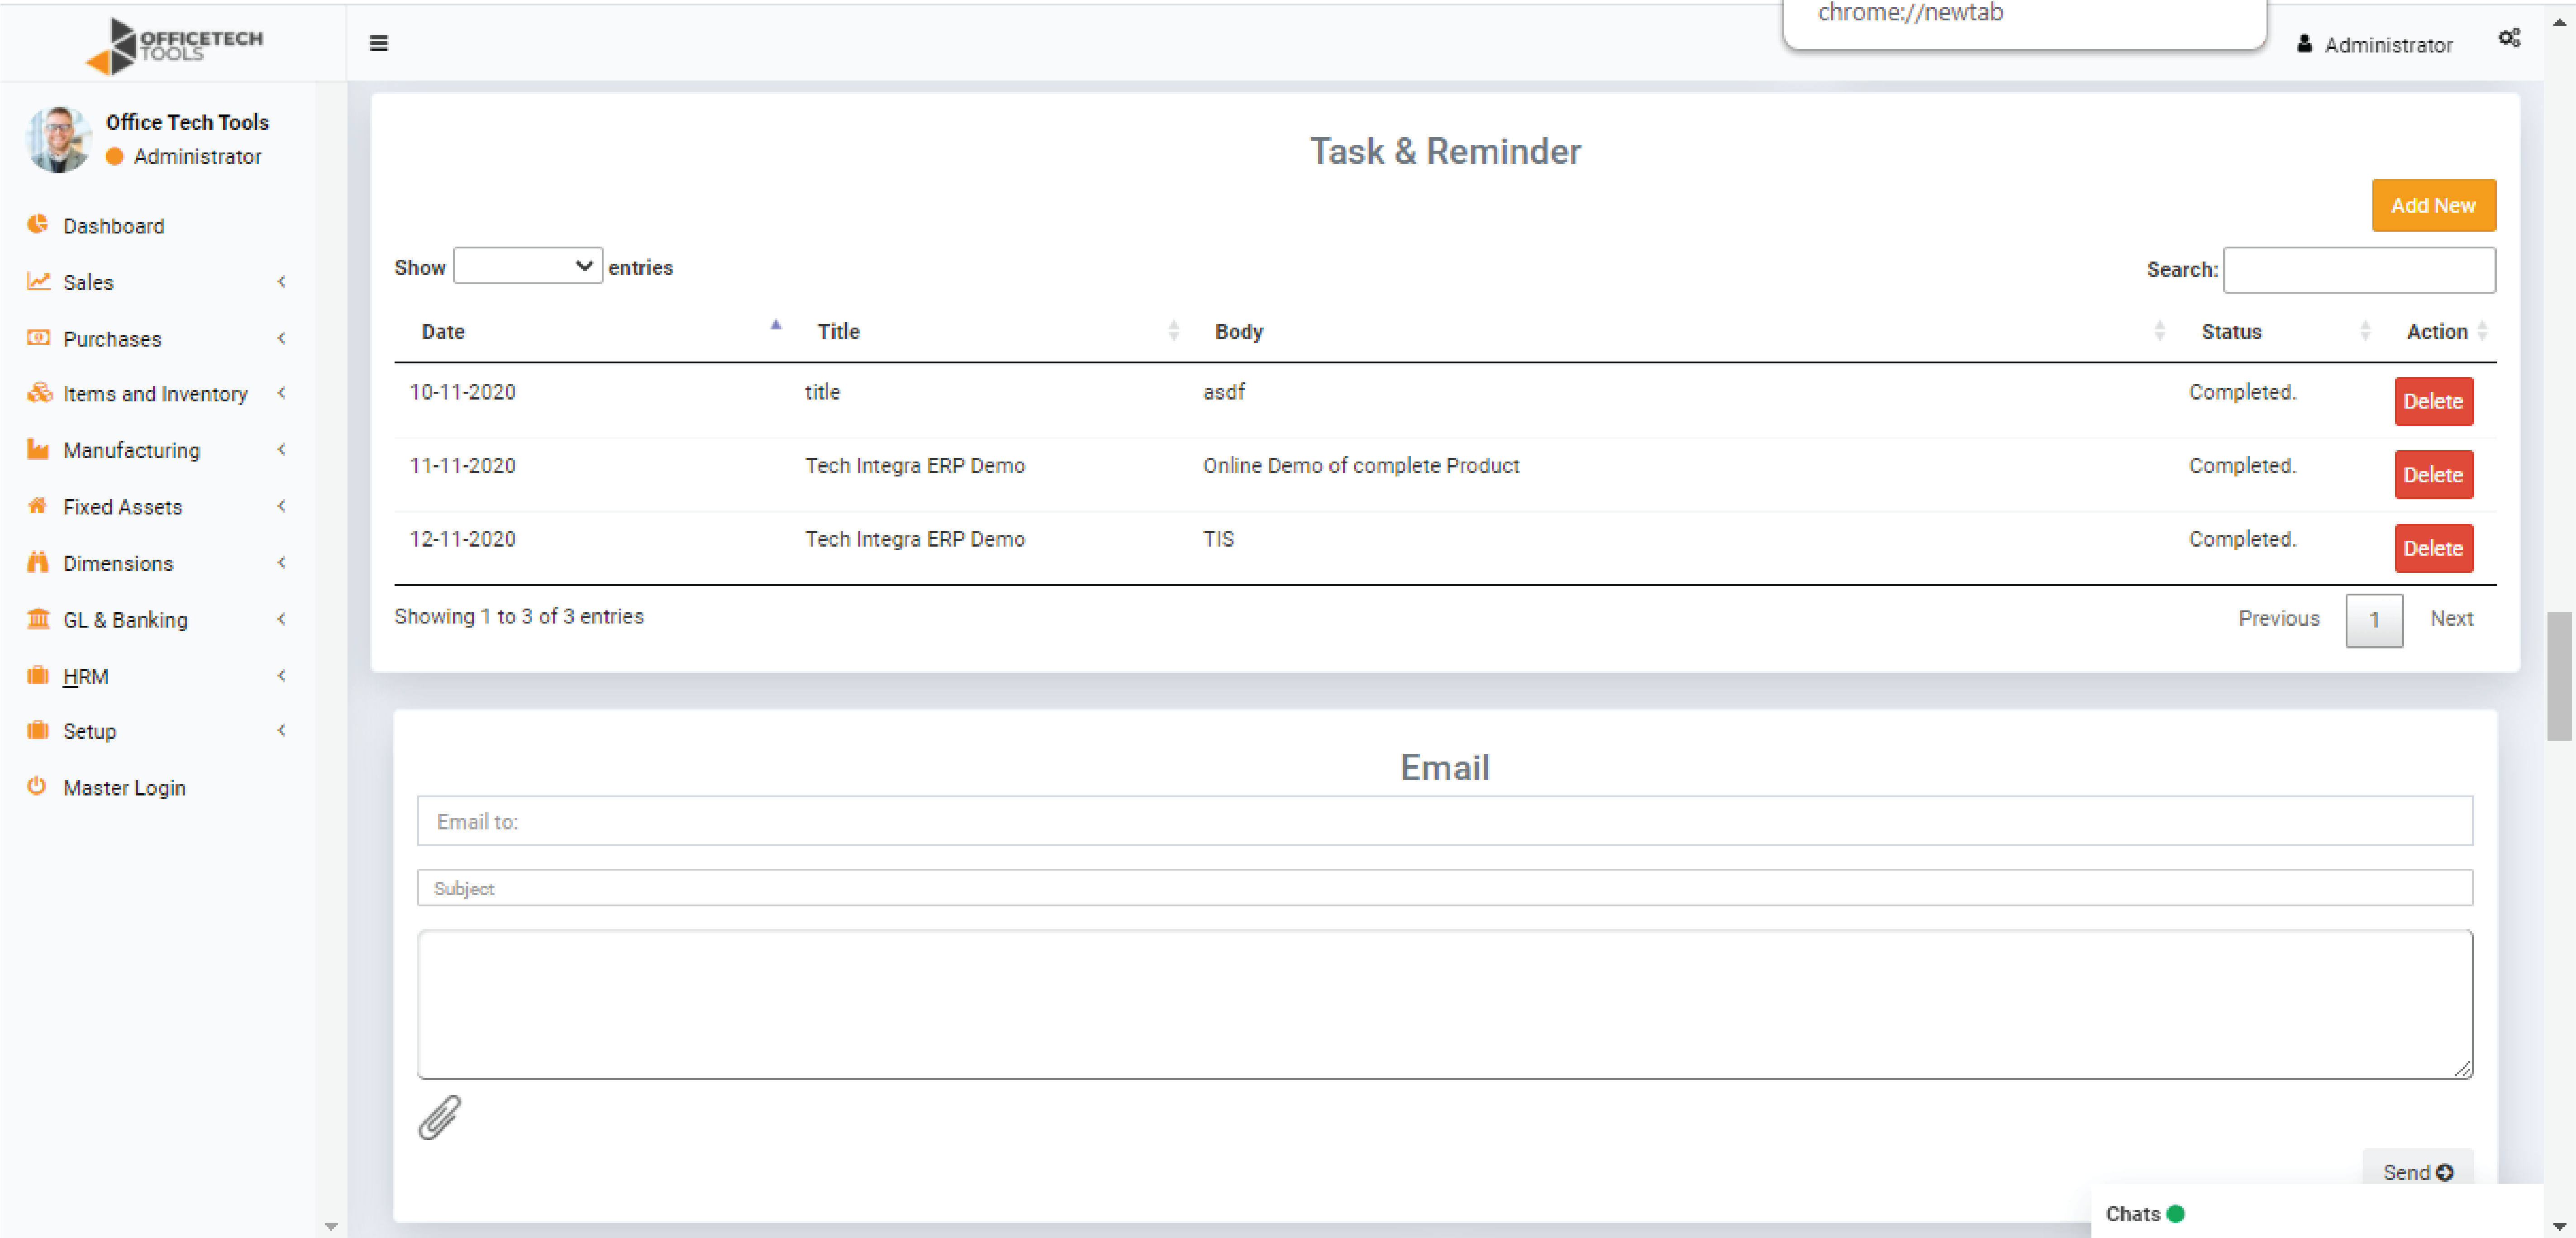Sort table by Action column arrows

pos(2483,331)
